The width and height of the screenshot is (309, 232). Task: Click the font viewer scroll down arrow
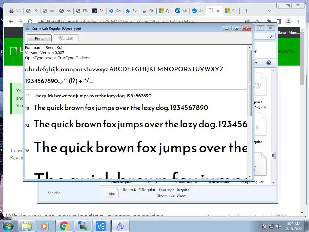tap(250, 176)
